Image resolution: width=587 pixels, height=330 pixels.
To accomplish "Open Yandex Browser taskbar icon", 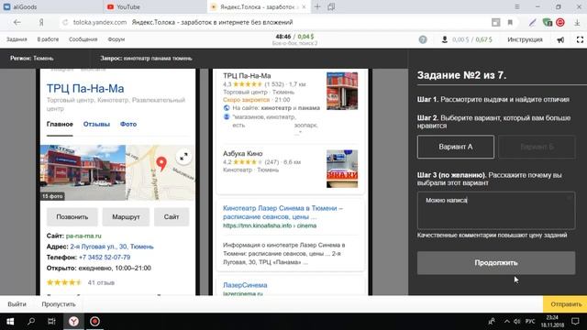I will [x=73, y=322].
